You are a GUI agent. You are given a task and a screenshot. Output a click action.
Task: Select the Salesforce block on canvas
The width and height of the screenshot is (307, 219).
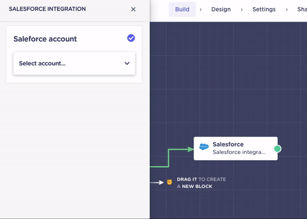(x=235, y=148)
